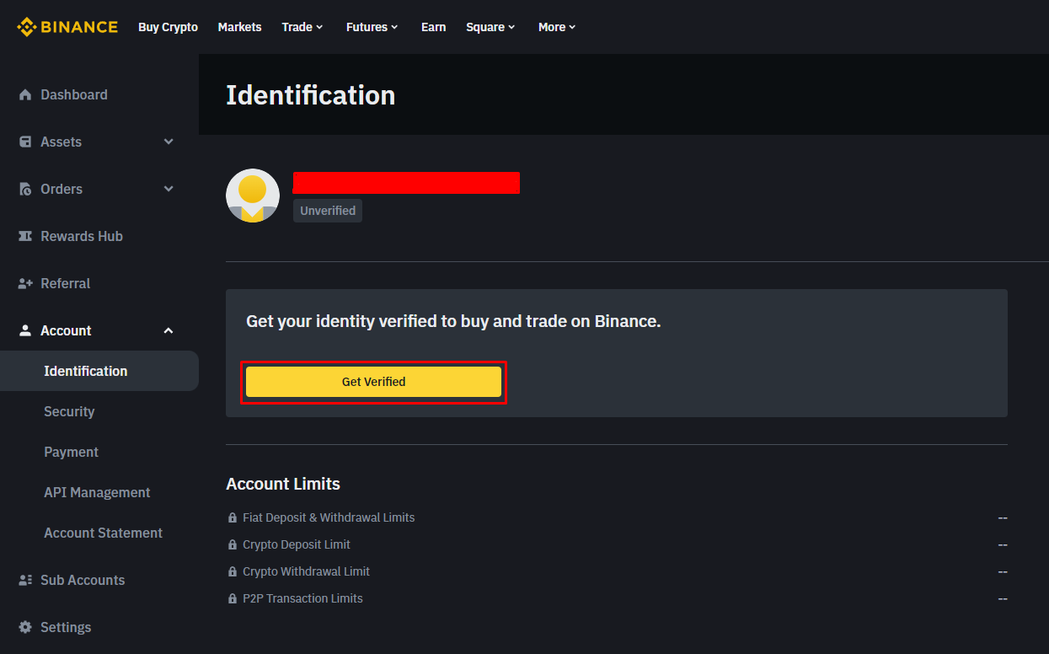Image resolution: width=1049 pixels, height=654 pixels.
Task: Open Settings gear icon
Action: click(x=25, y=627)
